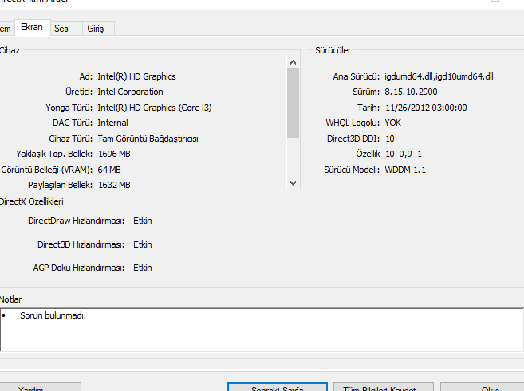
Task: Click device type 'Tam Görüntü Bağdaştırıcısı'
Action: 148,139
